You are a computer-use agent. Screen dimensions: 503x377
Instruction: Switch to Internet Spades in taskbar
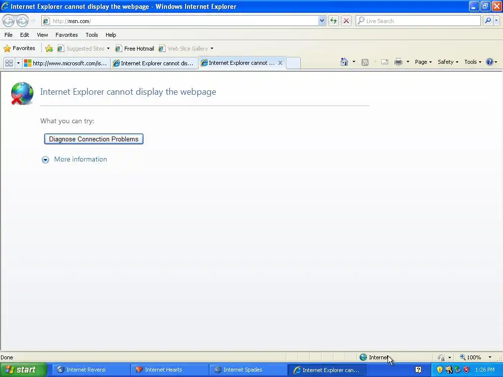click(248, 370)
